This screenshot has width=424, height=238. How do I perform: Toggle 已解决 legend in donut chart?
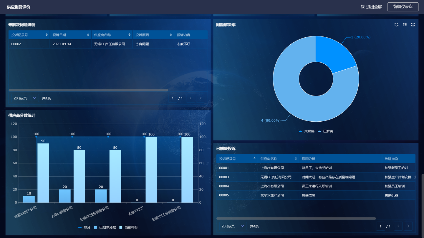pos(325,131)
